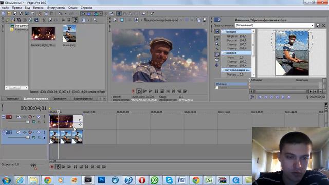This screenshot has height=185, width=329.
Task: Click the Video preview on external monitor icon
Action: coord(122,20)
